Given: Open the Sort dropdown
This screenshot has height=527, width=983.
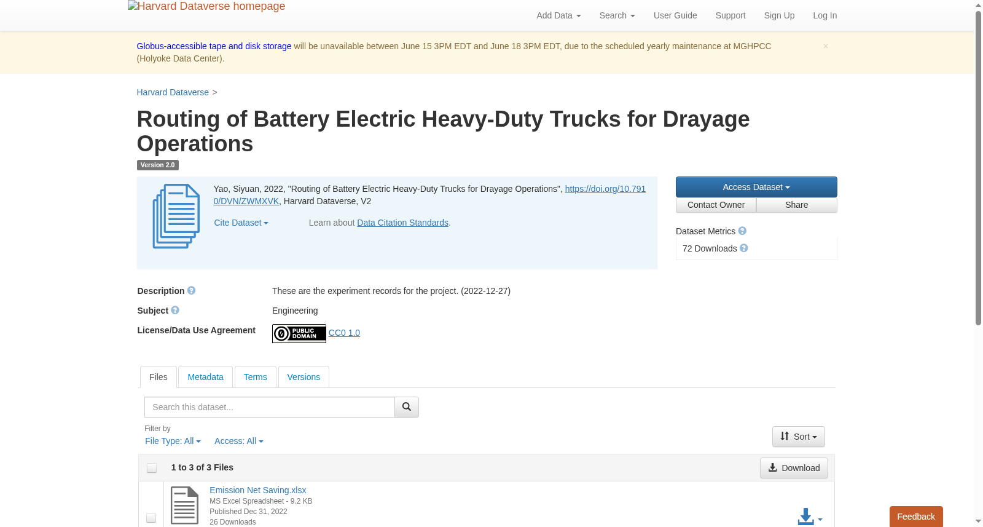Looking at the screenshot, I should click(x=799, y=437).
